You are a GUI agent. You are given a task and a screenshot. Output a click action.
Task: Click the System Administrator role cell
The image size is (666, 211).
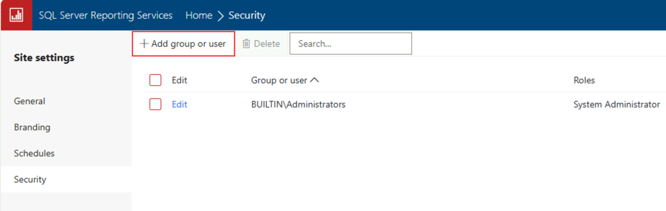coord(617,104)
